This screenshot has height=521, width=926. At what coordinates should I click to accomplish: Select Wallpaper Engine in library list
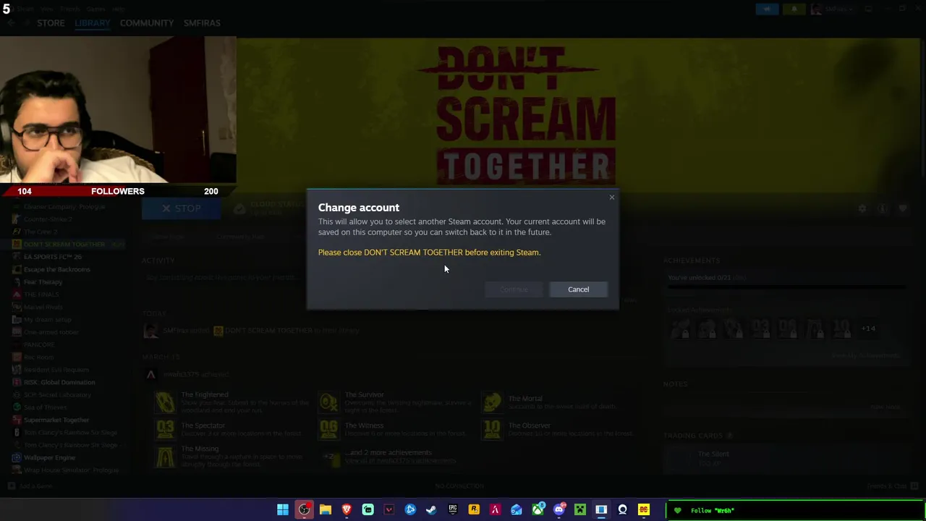tap(49, 457)
